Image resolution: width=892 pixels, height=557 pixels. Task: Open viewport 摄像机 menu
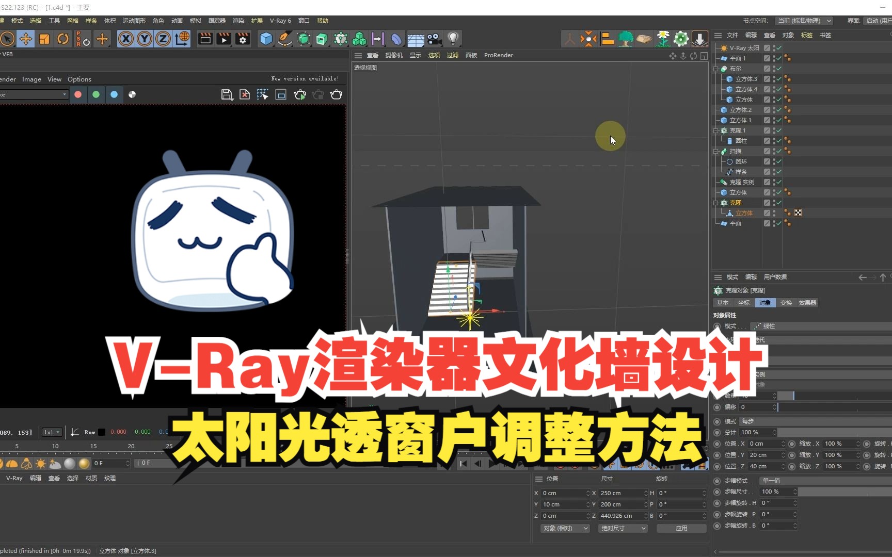pos(394,55)
